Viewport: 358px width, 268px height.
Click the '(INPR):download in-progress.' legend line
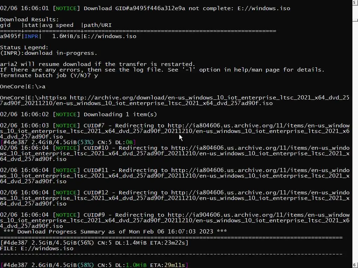(x=49, y=53)
